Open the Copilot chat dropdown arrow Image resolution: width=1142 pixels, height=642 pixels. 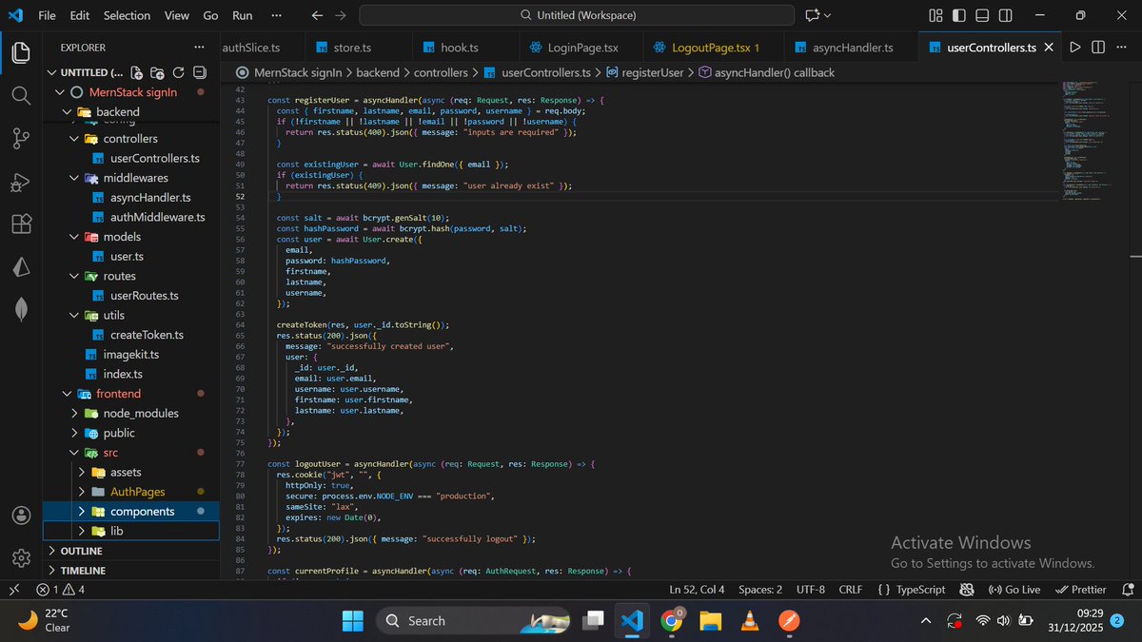pyautogui.click(x=827, y=15)
